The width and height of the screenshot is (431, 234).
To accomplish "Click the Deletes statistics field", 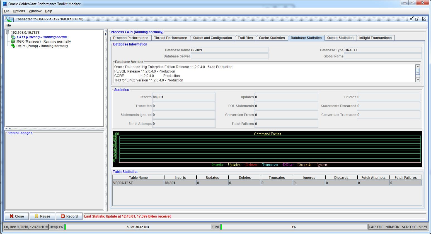I will click(389, 97).
